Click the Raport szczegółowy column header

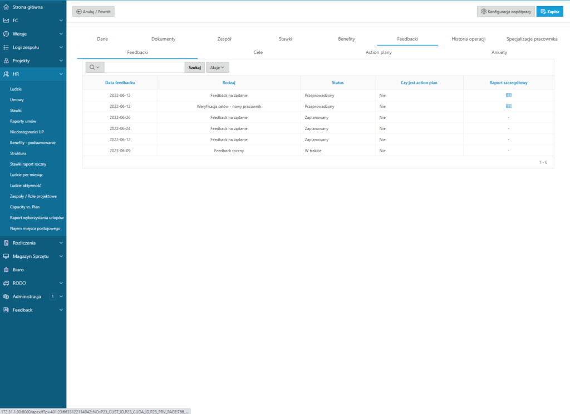click(508, 83)
